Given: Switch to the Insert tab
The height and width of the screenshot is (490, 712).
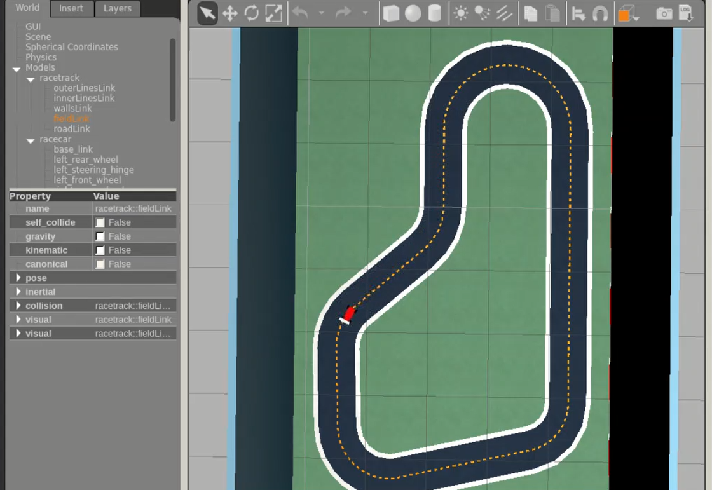Looking at the screenshot, I should 71,8.
